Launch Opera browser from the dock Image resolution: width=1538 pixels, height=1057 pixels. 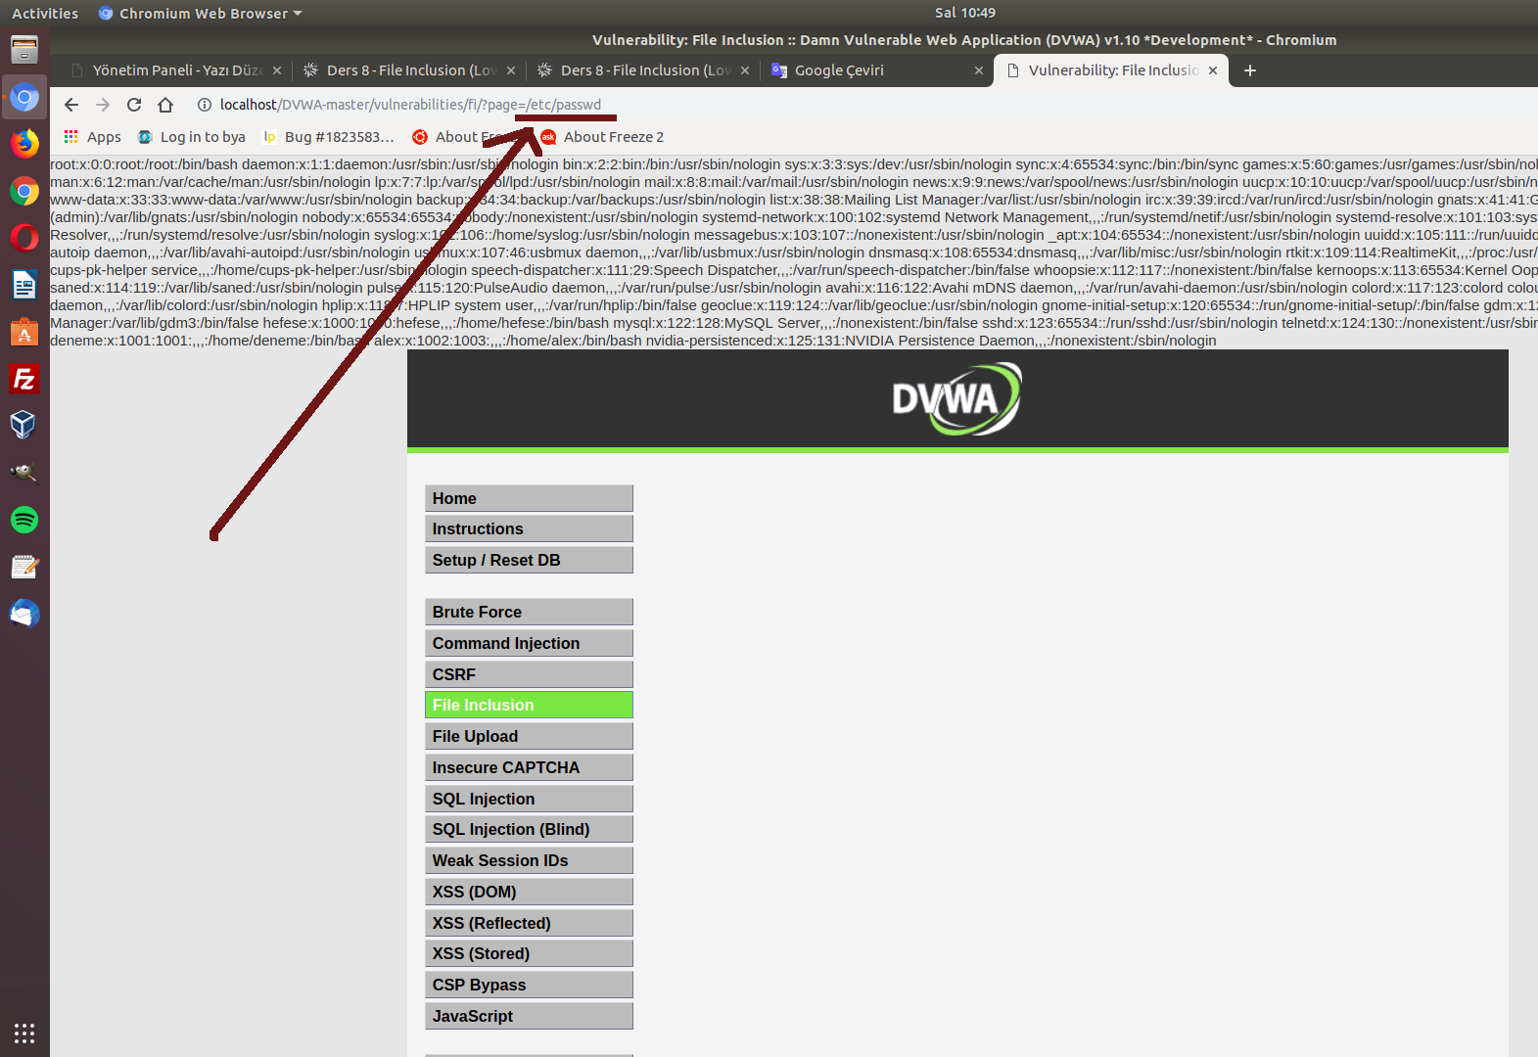coord(24,238)
